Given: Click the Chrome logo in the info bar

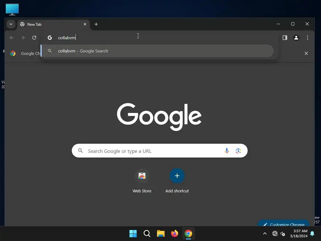Looking at the screenshot, I should [13, 53].
